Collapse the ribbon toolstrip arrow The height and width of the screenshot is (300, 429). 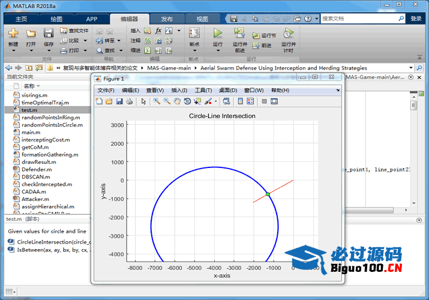pyautogui.click(x=419, y=57)
